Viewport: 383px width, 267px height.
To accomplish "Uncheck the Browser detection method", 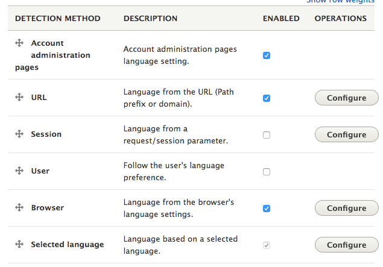I will point(267,209).
